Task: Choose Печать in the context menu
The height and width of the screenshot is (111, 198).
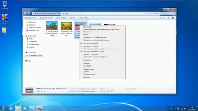Action: point(102,34)
